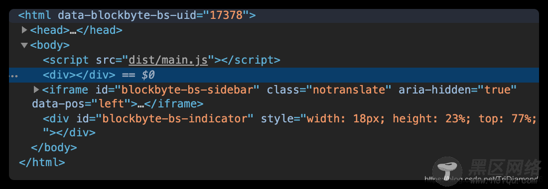Select the blockbyte-bs-indicator div row
Image resolution: width=548 pixels, height=189 pixels.
click(x=290, y=125)
